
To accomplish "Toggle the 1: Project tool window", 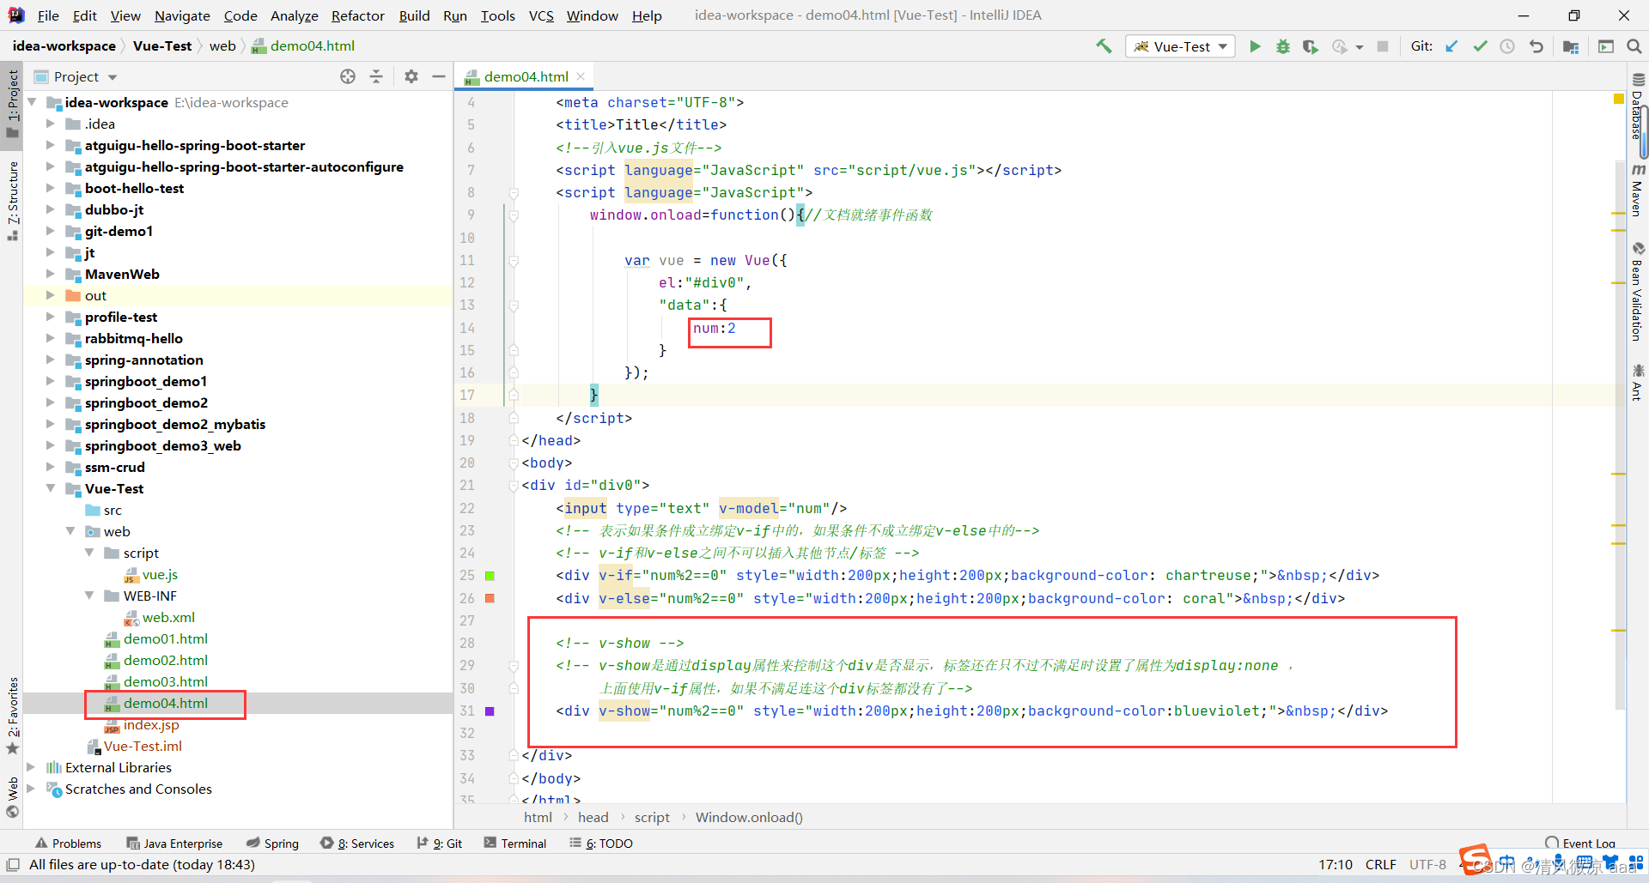I will (13, 103).
